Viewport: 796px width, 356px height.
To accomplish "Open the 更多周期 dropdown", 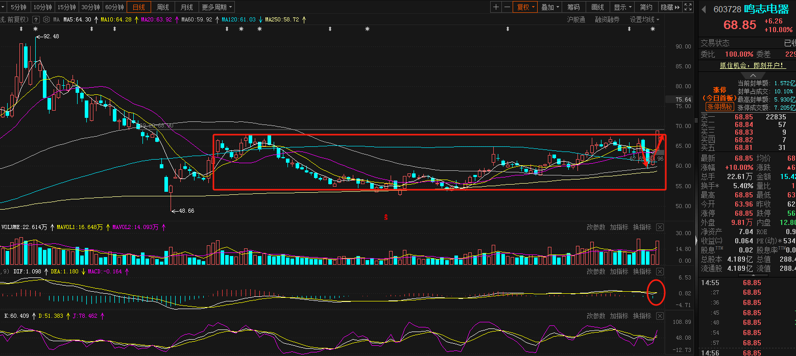I will 216,7.
